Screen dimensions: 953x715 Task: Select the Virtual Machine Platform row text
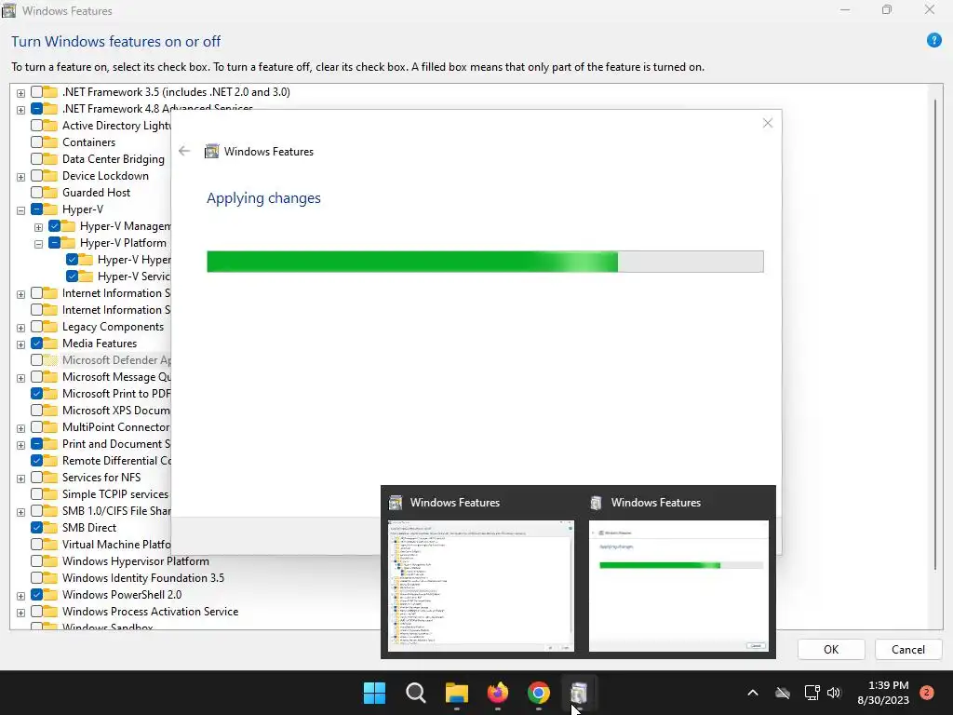coord(116,544)
